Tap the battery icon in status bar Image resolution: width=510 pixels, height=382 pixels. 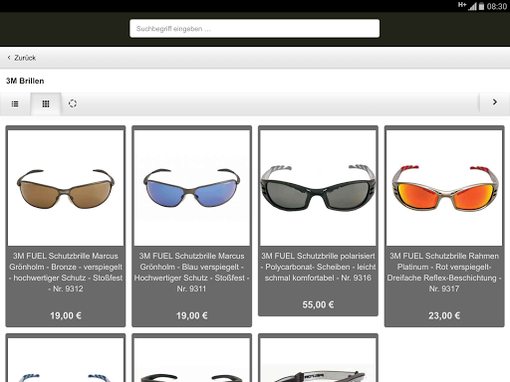point(481,6)
